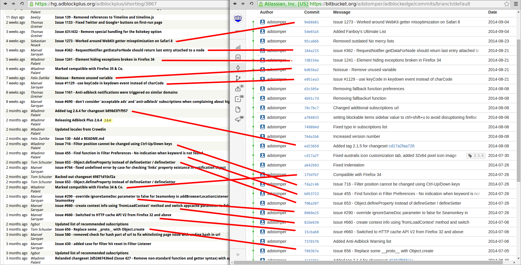Open commit 95ca66b hash link
This screenshot has height=265, width=521.
pos(311,41)
